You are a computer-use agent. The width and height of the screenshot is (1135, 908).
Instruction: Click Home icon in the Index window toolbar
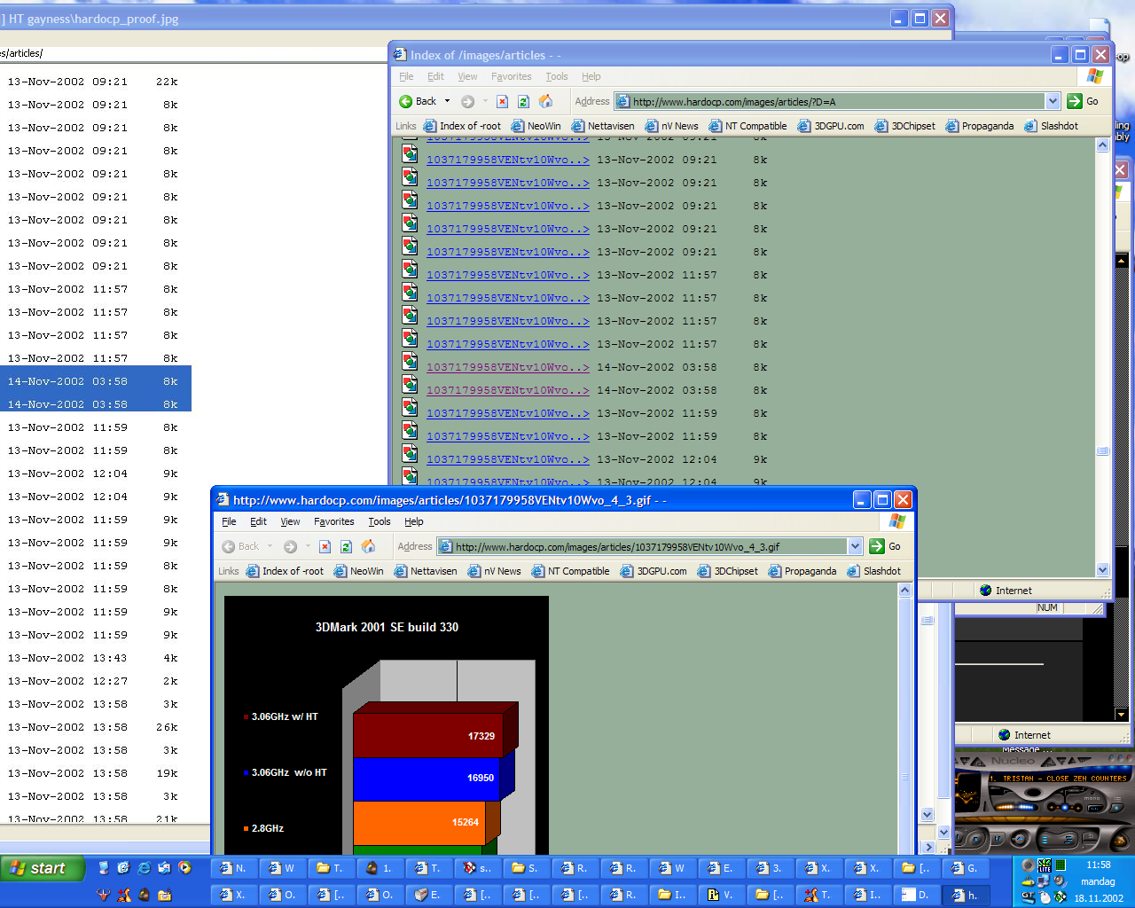[546, 101]
